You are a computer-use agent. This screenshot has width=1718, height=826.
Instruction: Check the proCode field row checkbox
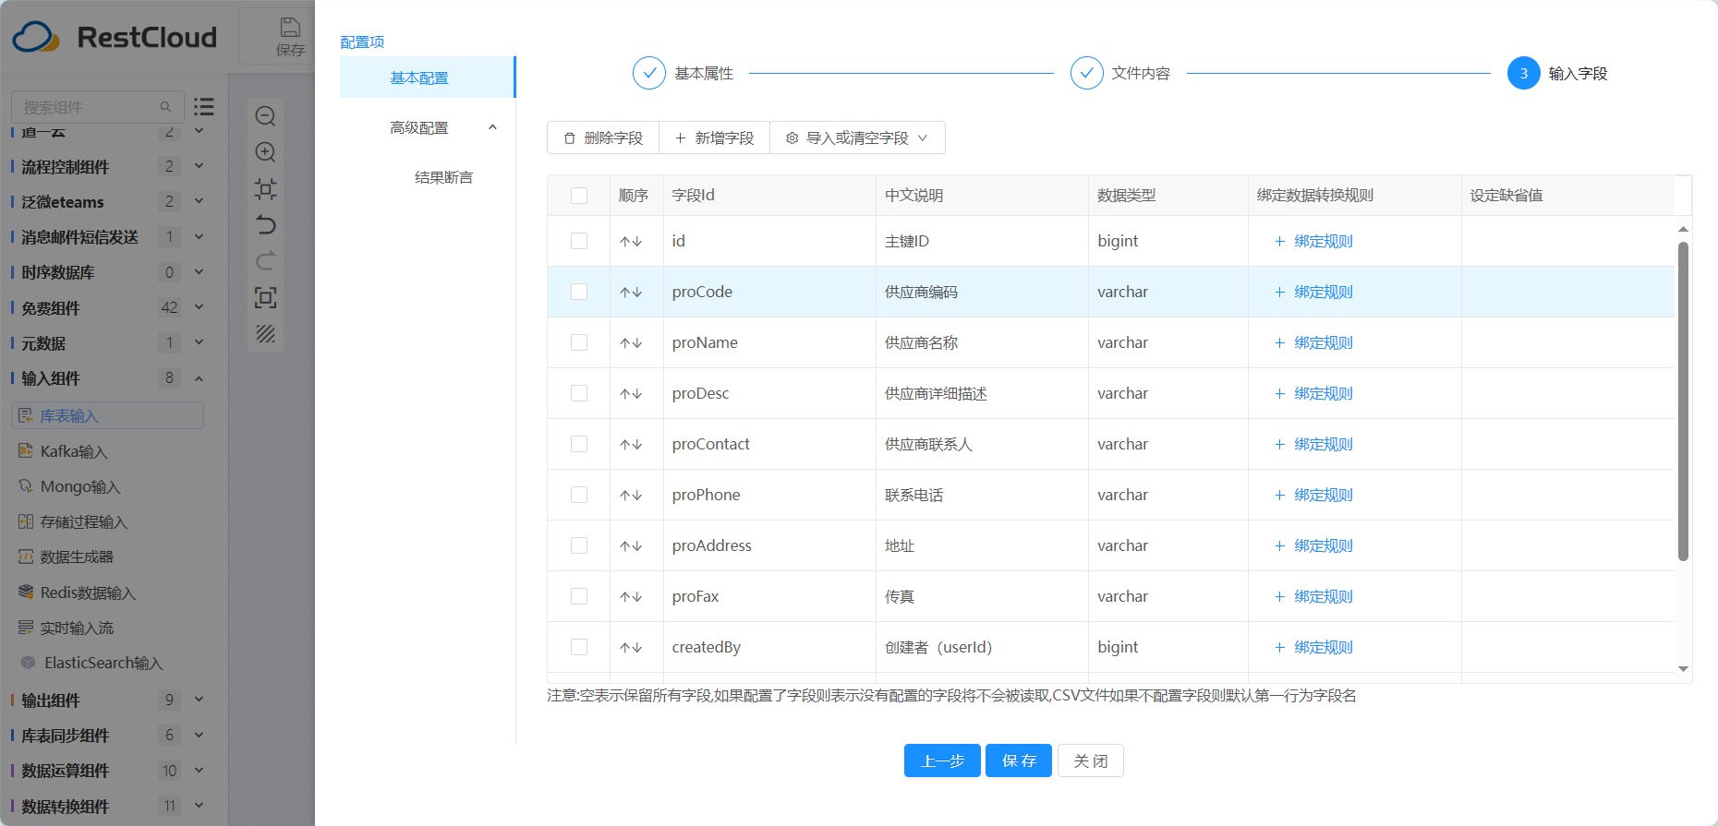[579, 292]
